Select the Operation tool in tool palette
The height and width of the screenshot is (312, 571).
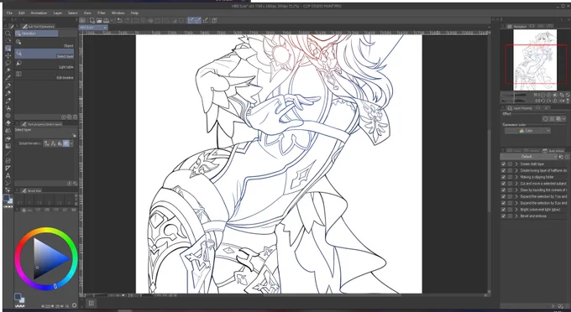(x=8, y=49)
